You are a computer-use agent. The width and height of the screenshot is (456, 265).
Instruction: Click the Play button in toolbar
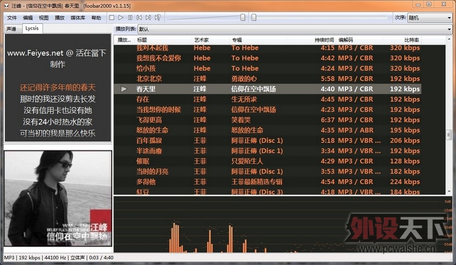coord(121,18)
